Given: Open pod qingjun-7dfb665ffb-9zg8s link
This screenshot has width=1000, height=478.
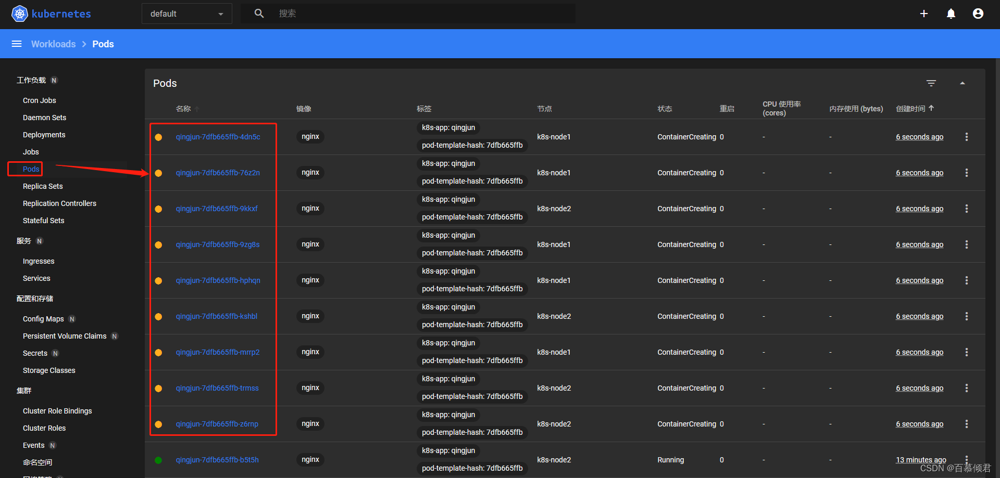Looking at the screenshot, I should click(x=218, y=244).
